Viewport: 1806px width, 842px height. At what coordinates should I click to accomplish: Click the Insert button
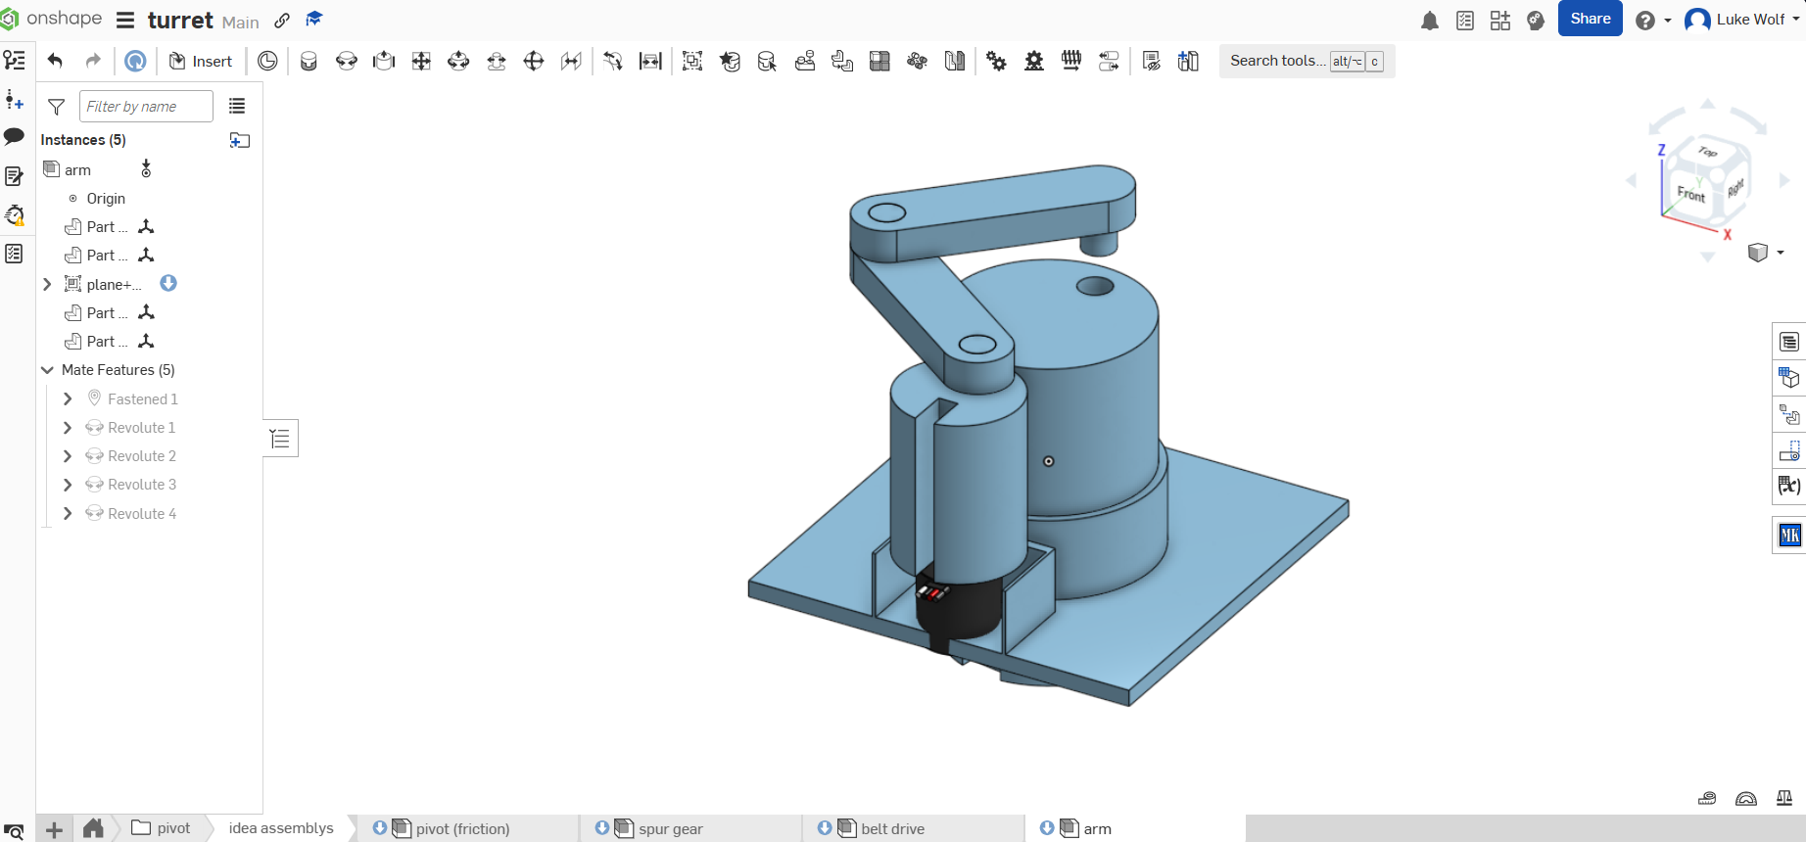click(201, 61)
